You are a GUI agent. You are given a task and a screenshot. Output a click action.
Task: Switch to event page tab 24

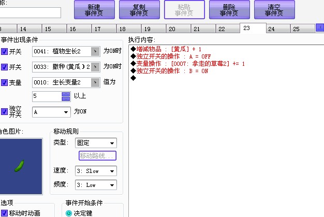tap(278, 29)
